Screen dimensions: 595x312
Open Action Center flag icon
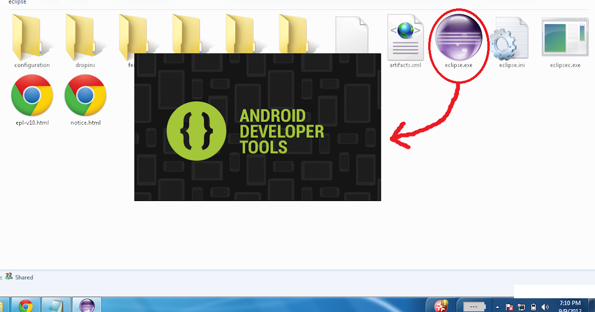coord(509,307)
